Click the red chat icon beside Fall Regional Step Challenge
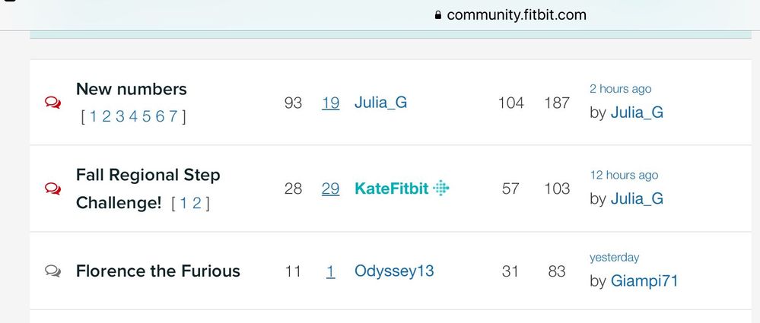 (52, 188)
